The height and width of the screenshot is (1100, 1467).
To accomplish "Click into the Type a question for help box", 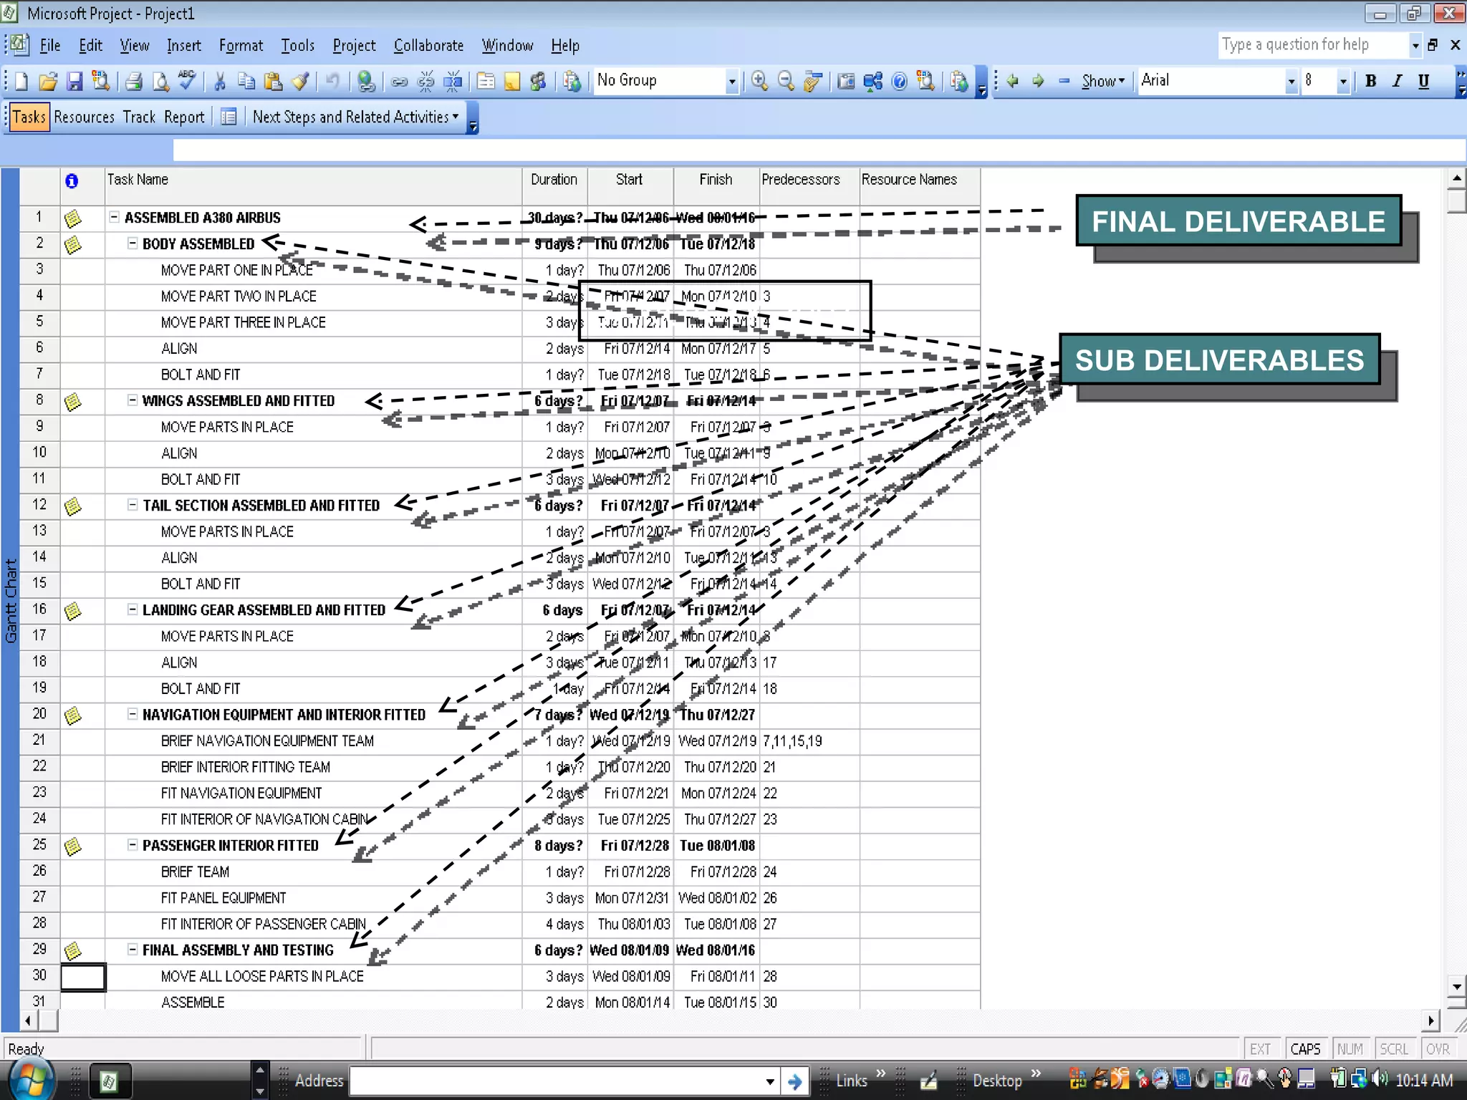I will (x=1313, y=44).
